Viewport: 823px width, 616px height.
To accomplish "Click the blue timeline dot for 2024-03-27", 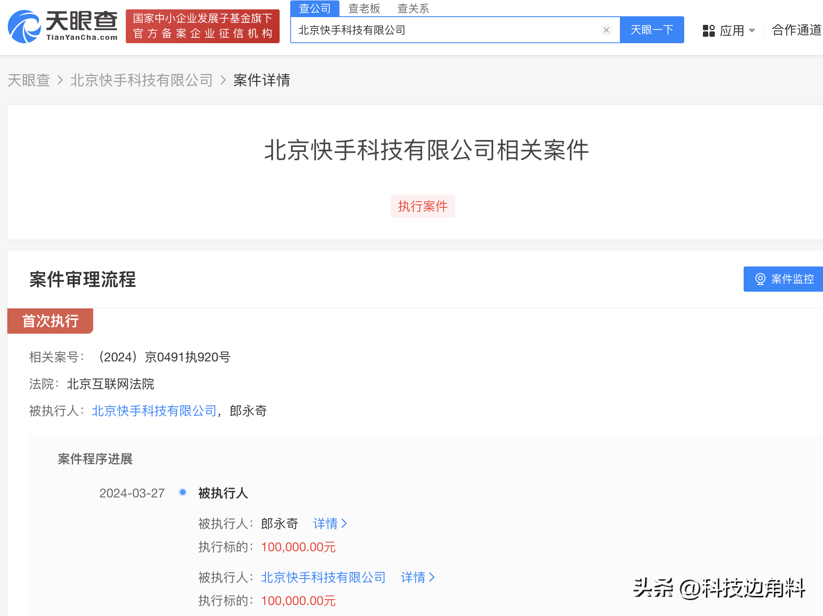I will click(x=183, y=492).
